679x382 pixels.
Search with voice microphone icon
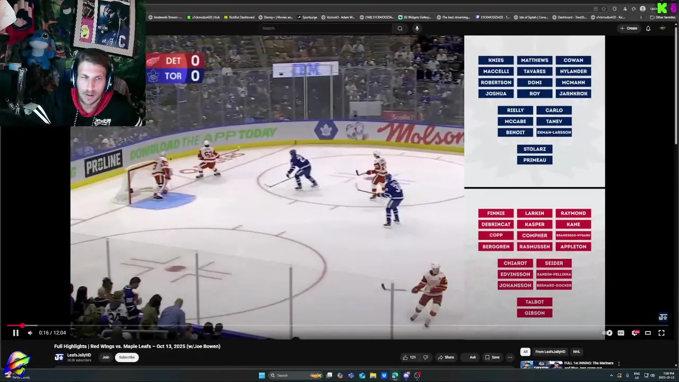point(417,28)
